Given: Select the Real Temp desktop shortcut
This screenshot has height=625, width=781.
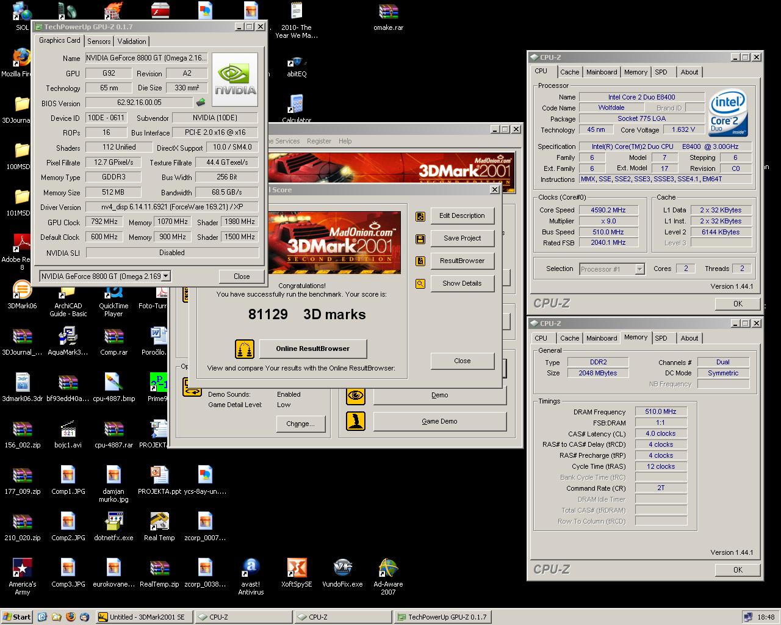Looking at the screenshot, I should (159, 527).
